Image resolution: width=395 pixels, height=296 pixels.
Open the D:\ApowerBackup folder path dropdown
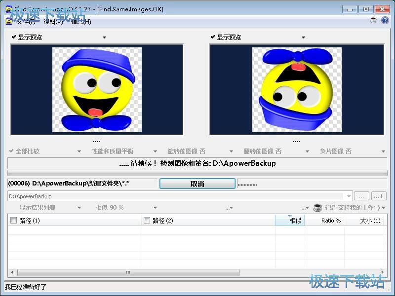coord(350,196)
